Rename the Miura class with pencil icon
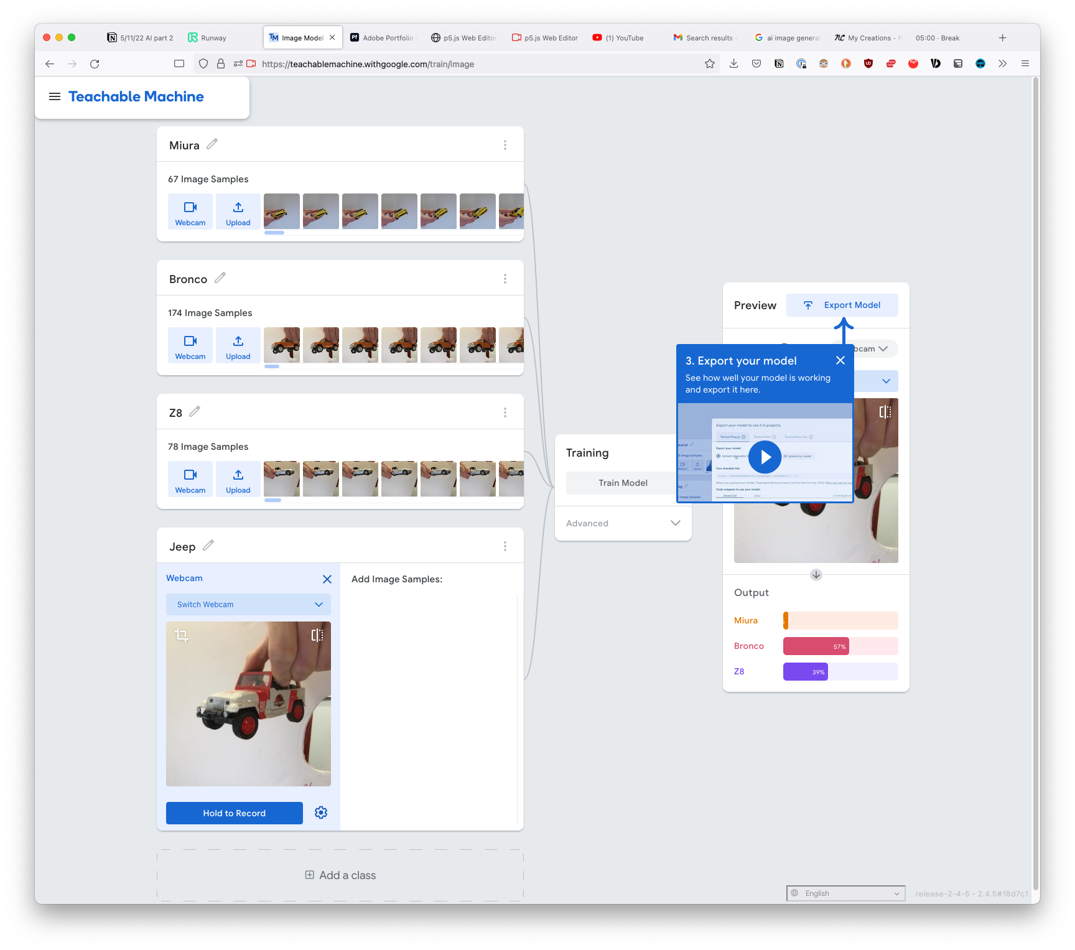This screenshot has width=1075, height=950. click(x=212, y=144)
